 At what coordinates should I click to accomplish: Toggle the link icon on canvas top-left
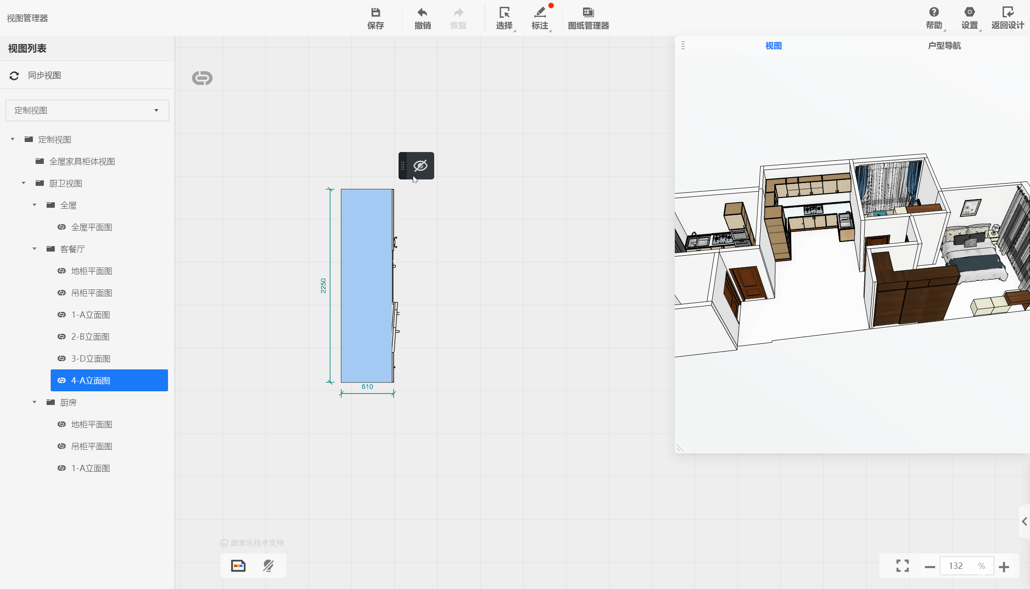point(202,78)
